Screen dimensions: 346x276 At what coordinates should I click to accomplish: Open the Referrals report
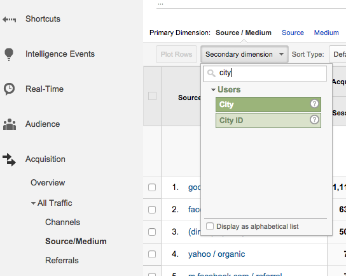62,261
